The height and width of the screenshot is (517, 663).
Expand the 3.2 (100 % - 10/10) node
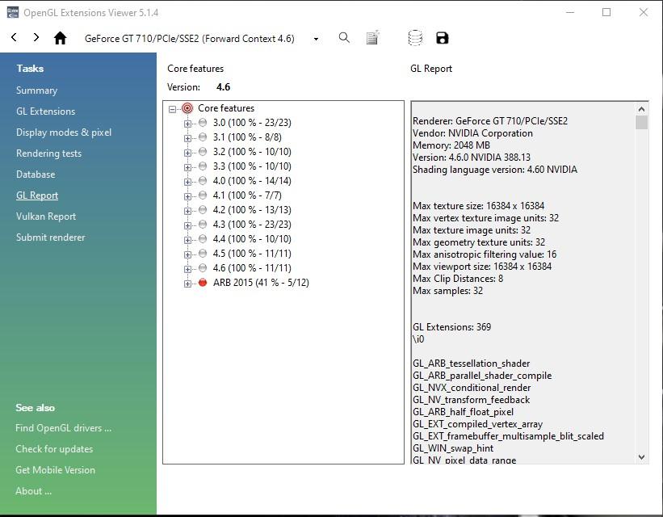(x=187, y=153)
